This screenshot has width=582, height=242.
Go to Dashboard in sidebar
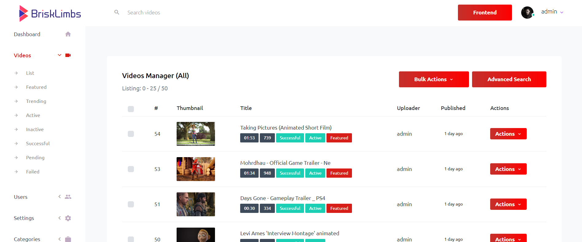pos(27,34)
